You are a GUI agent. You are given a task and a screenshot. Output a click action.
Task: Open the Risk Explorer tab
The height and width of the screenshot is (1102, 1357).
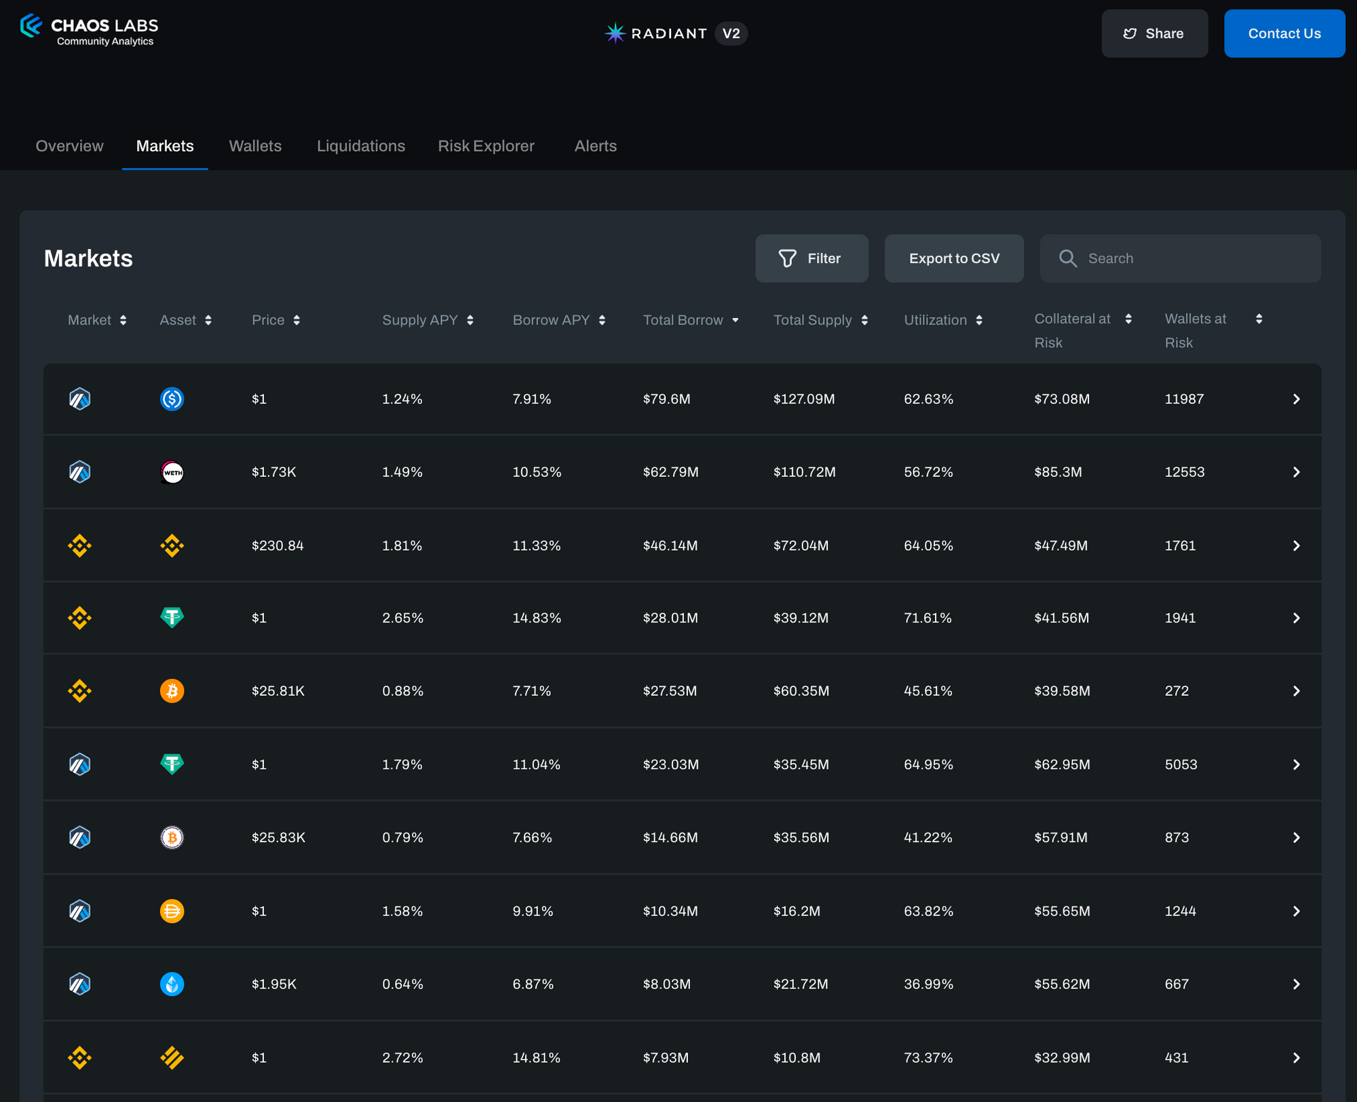[486, 146]
